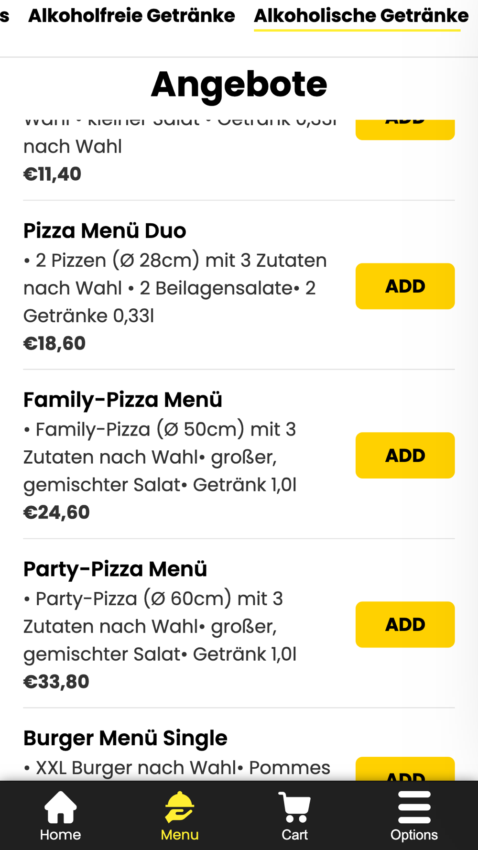Select the Alkoholische Getränke tab
Image resolution: width=478 pixels, height=850 pixels.
click(361, 16)
